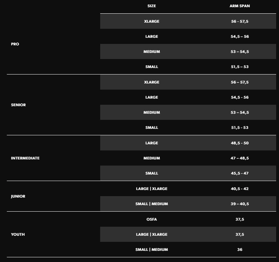Click the 47 – 48,5 arm span value
The height and width of the screenshot is (262, 279).
point(240,158)
